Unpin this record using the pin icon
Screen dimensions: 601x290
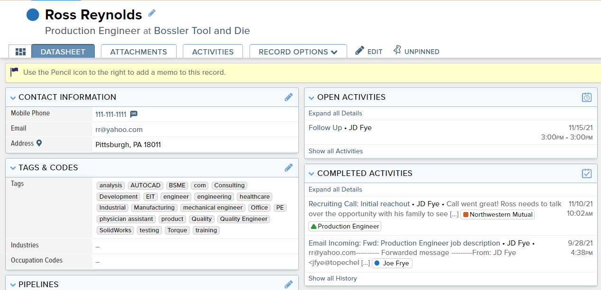416,51
